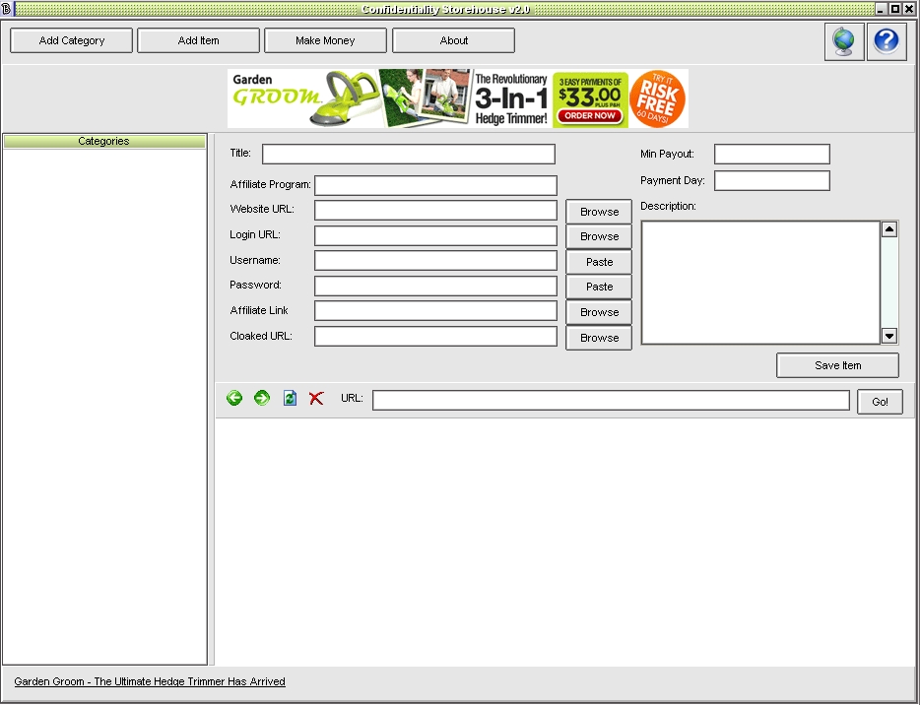Focus the Username input field
This screenshot has height=705, width=920.
pyautogui.click(x=435, y=260)
